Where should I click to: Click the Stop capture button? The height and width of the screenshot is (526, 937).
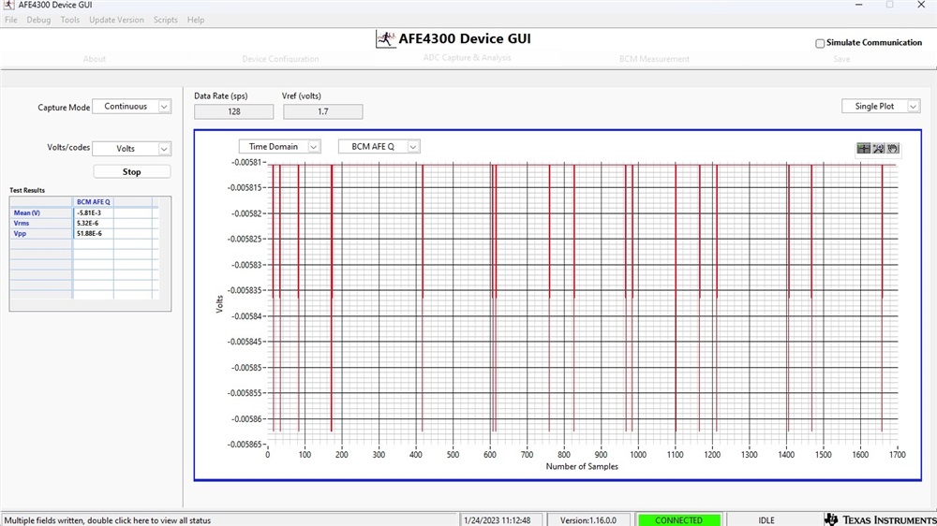point(131,172)
